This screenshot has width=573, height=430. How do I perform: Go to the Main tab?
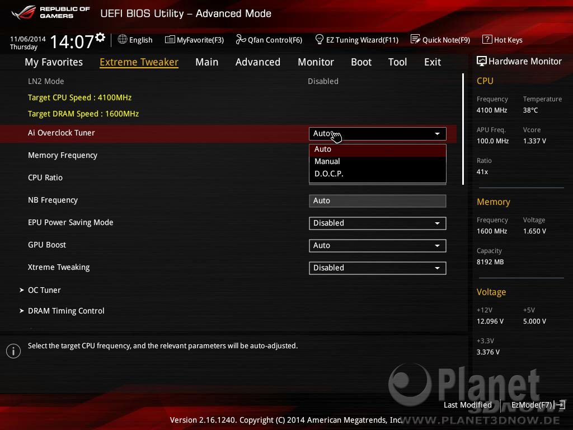207,62
